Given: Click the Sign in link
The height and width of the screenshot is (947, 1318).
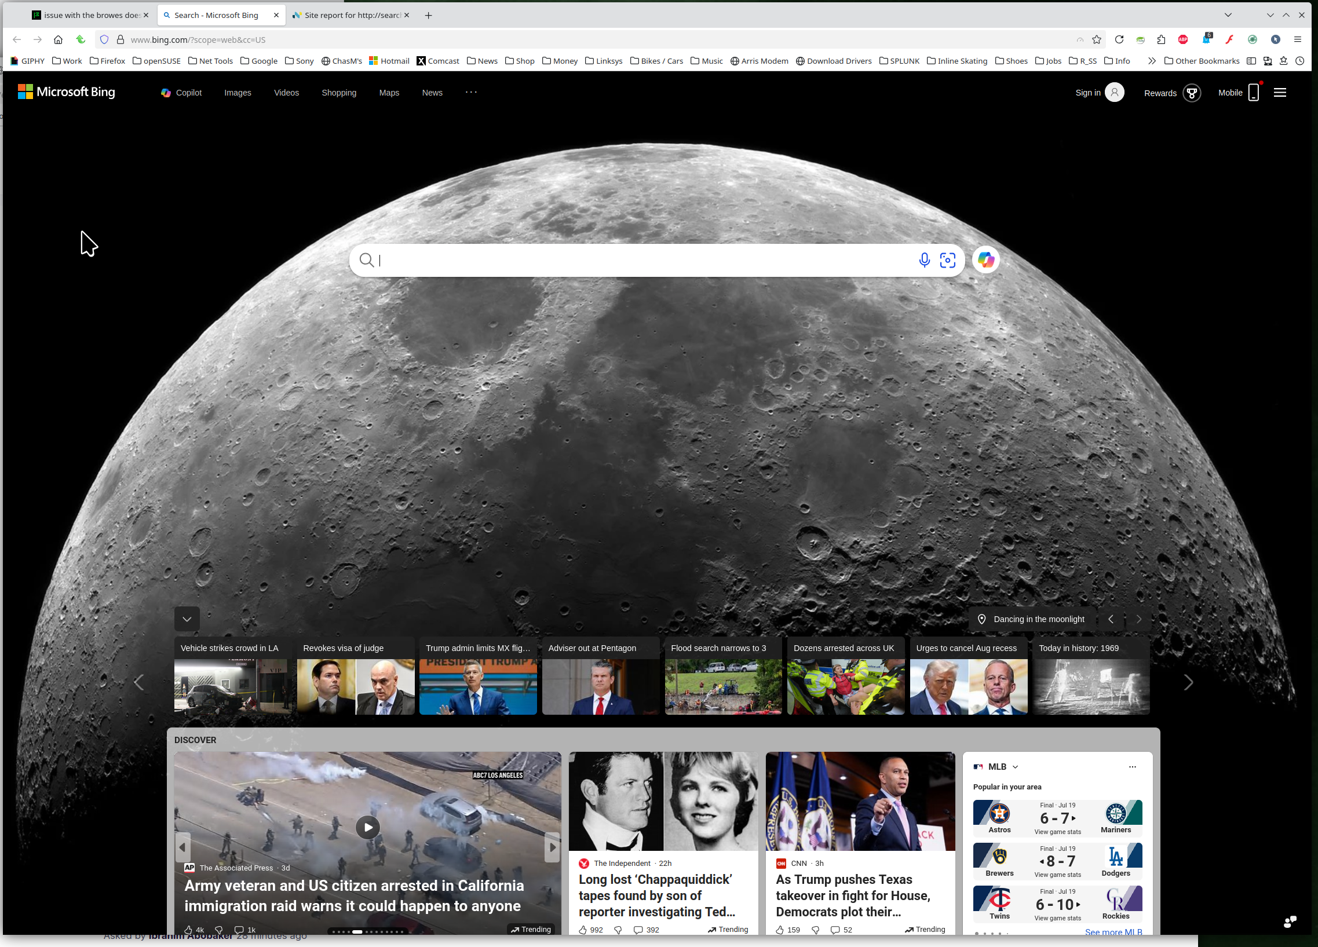Looking at the screenshot, I should click(1087, 93).
